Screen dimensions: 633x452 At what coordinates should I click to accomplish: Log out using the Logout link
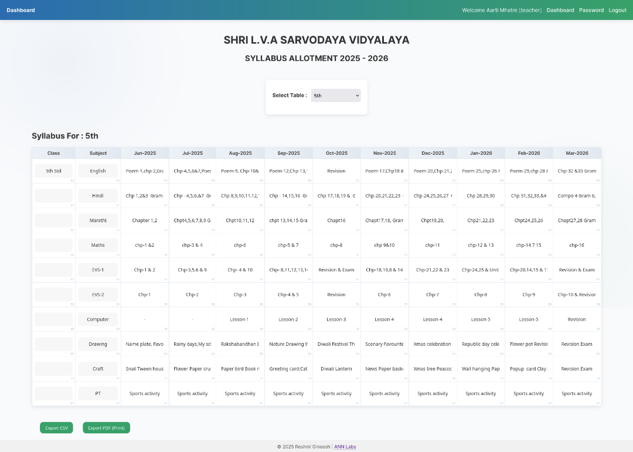[x=617, y=10]
